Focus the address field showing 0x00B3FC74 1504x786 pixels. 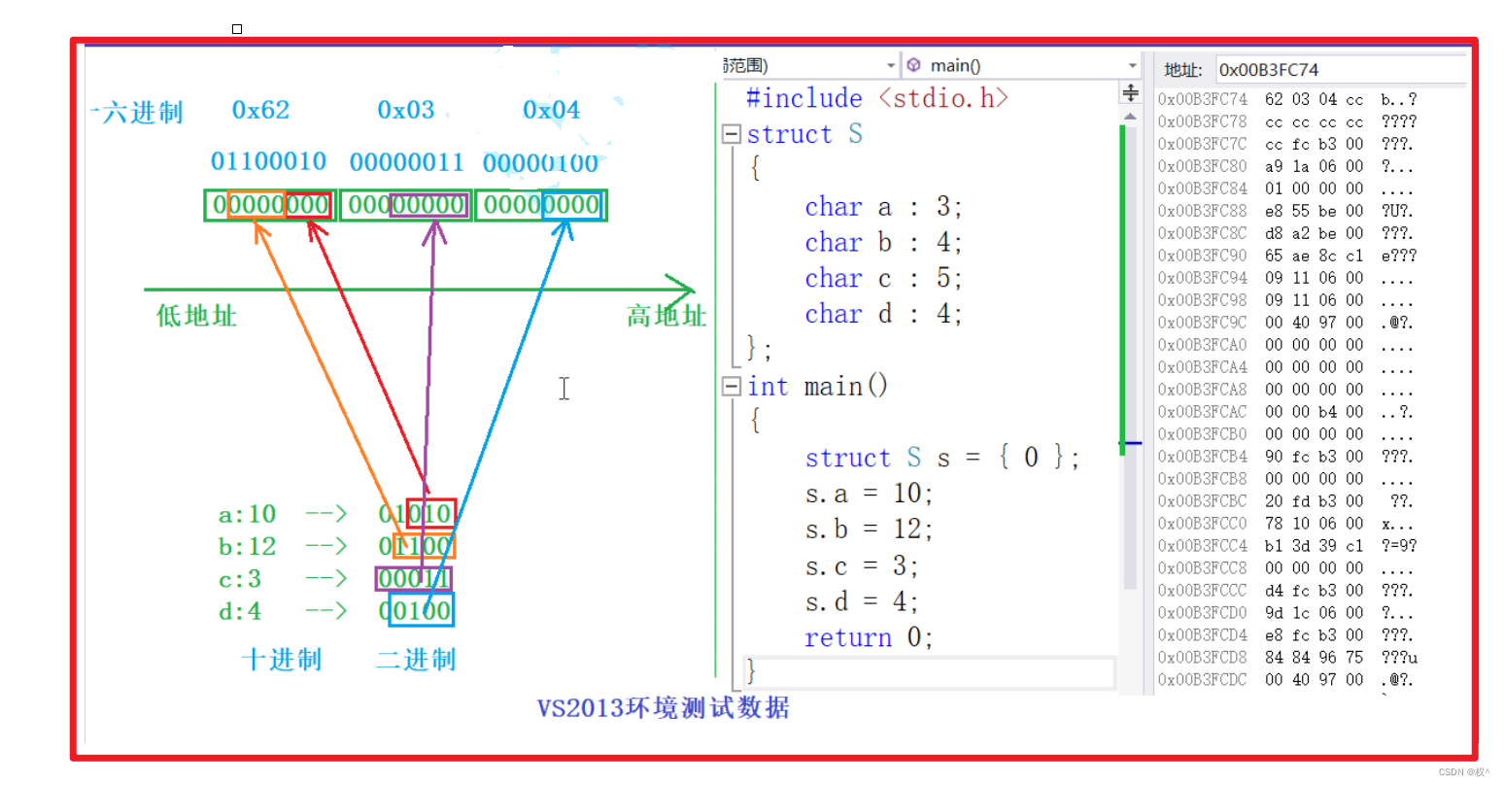(x=1341, y=70)
